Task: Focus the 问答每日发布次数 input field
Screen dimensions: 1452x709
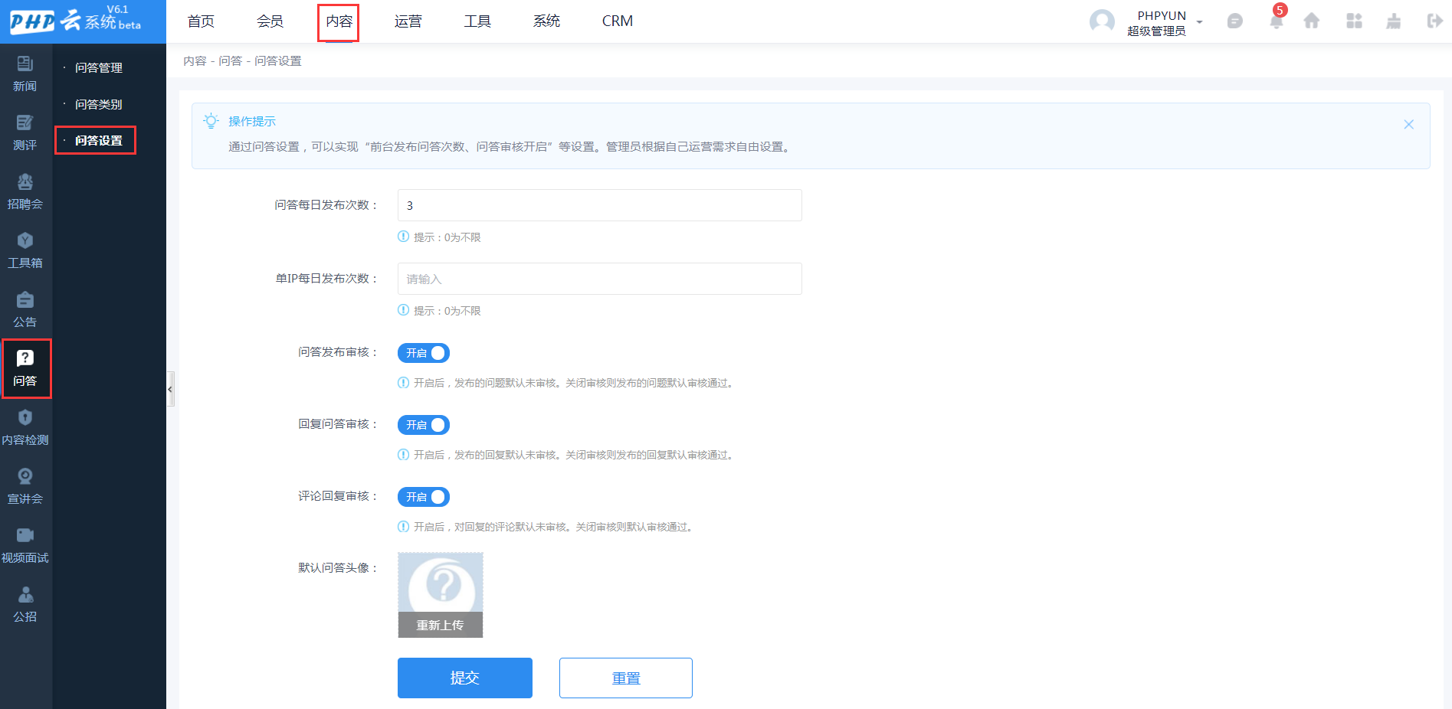Action: (600, 205)
